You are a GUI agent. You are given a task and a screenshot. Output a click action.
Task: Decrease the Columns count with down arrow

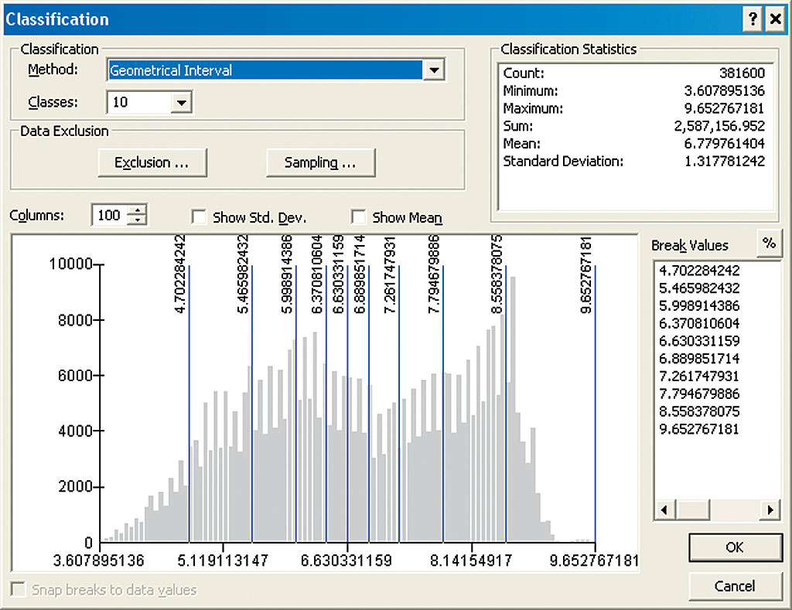[x=137, y=220]
